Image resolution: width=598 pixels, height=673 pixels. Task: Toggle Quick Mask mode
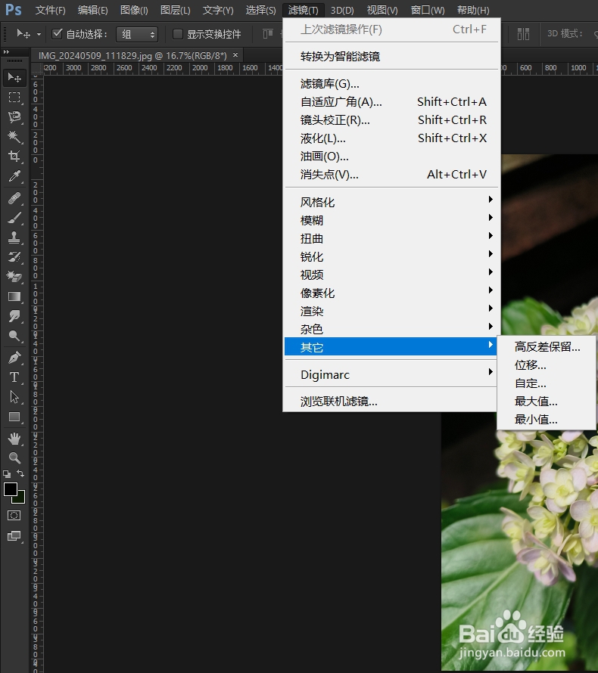coord(14,516)
